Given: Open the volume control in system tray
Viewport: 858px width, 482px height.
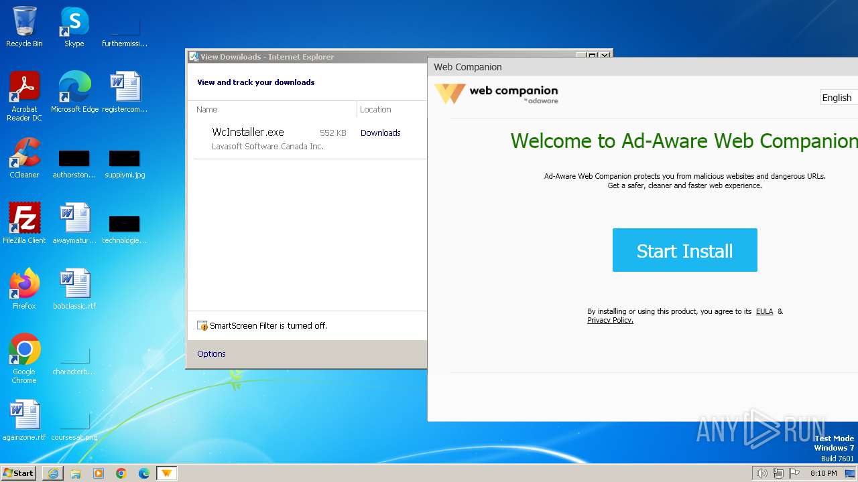Looking at the screenshot, I should (x=761, y=473).
